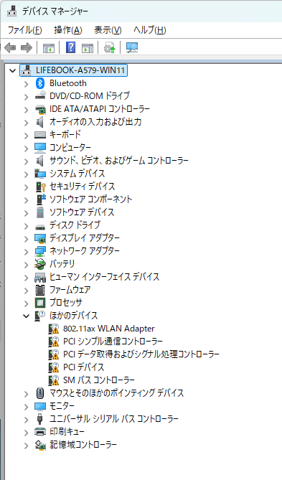This screenshot has width=282, height=480.
Task: Click the ユニバーサル シリアル バス USB icon
Action: [39, 419]
